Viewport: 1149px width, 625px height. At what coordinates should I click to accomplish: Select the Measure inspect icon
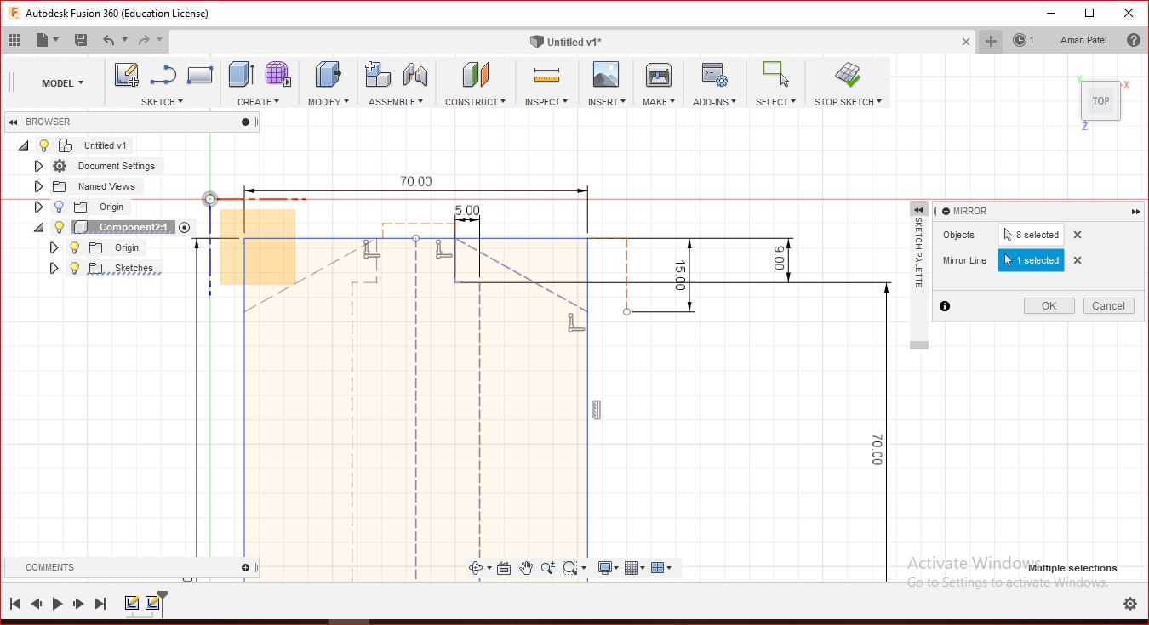click(546, 77)
